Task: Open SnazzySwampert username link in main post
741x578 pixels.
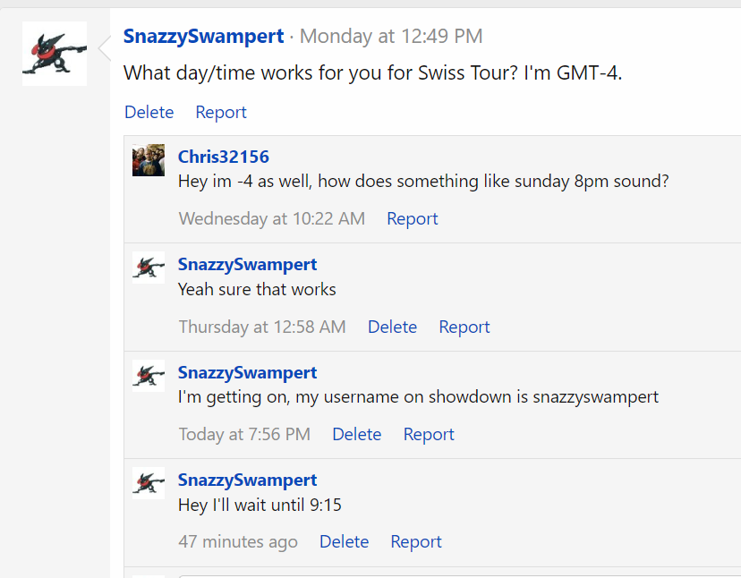Action: click(x=203, y=37)
